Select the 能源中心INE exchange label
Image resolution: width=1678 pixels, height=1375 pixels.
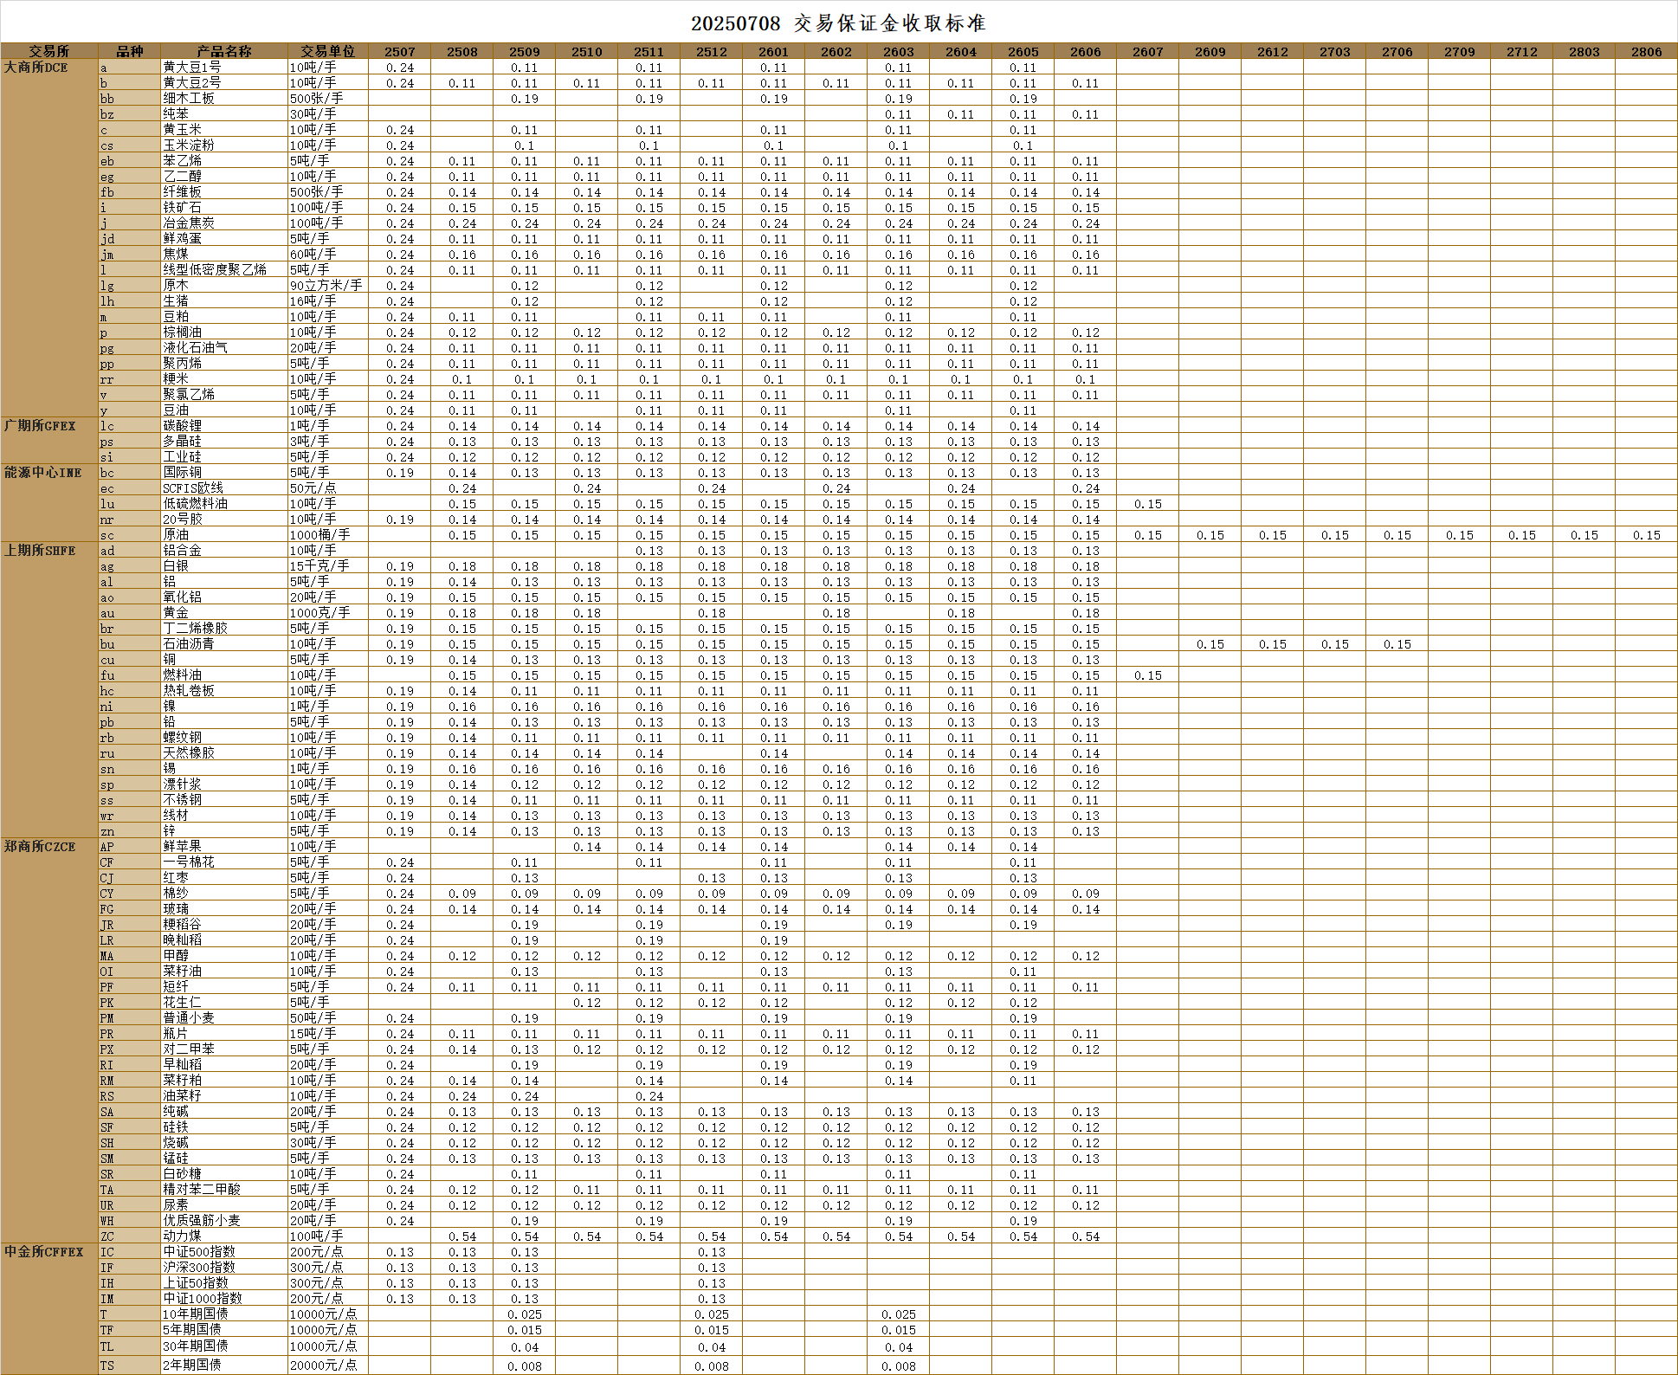[x=42, y=473]
